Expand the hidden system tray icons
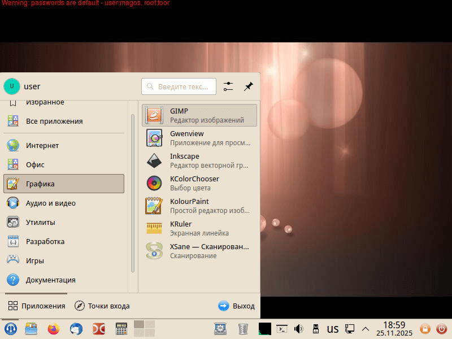 (366, 328)
